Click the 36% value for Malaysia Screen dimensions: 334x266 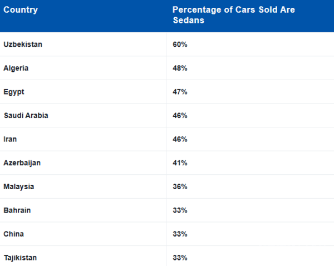[180, 186]
